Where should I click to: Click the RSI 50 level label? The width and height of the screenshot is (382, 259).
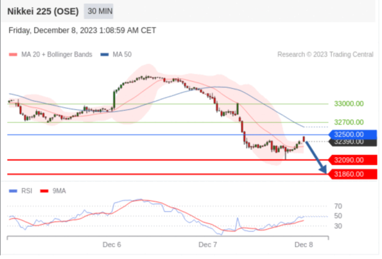(338, 216)
